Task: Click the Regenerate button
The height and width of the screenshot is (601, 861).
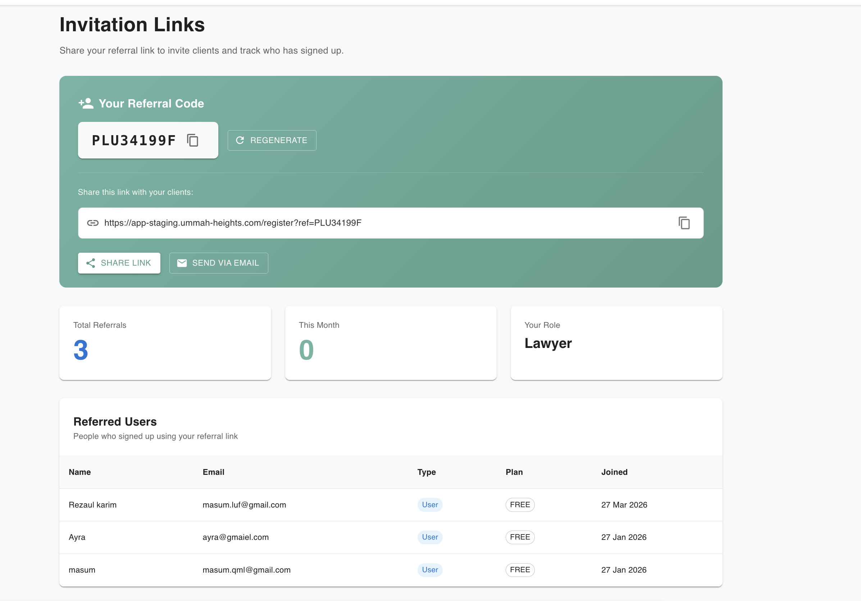Action: [272, 140]
